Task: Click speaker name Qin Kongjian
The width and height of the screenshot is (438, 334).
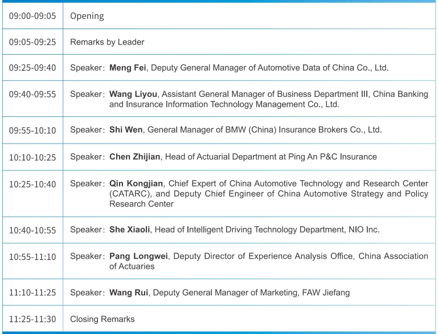Action: pos(137,184)
